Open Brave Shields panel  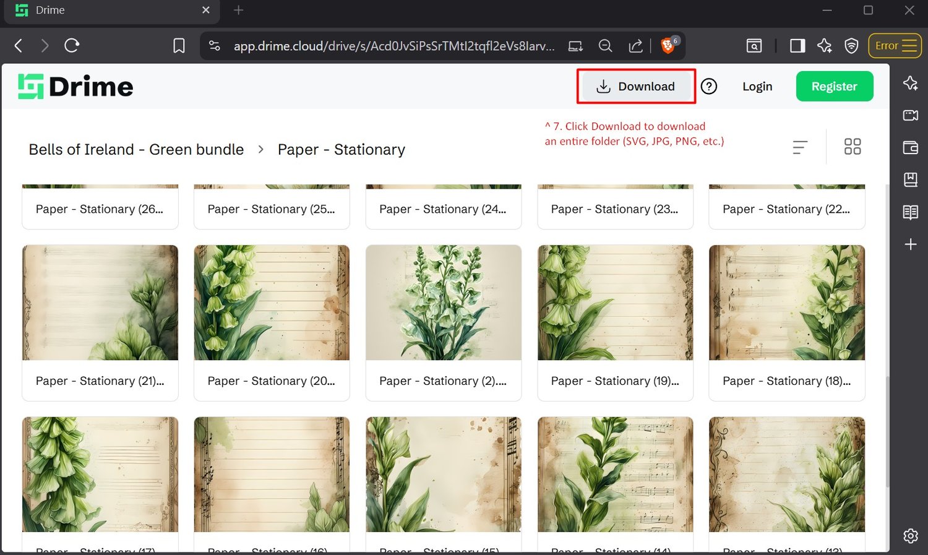click(x=669, y=45)
